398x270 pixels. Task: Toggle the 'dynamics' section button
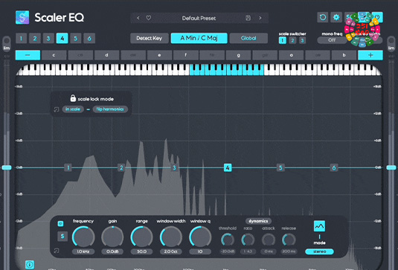(258, 221)
